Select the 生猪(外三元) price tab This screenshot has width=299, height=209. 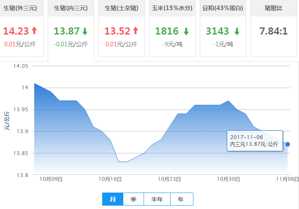tap(20, 8)
